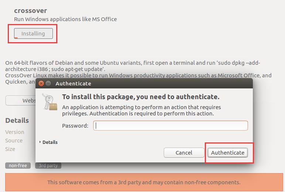
Task: Click the bold Details section heading on page
Action: [17, 121]
